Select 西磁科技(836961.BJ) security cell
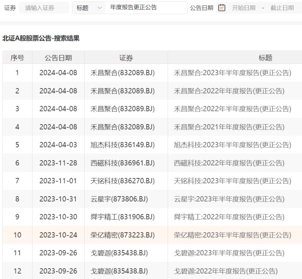 (x=123, y=163)
